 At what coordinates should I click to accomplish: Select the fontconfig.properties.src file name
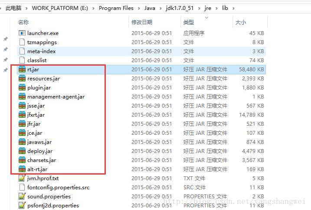tap(58, 188)
